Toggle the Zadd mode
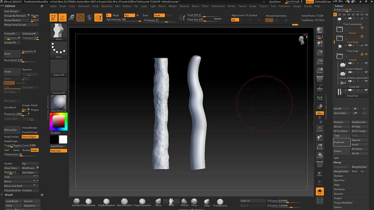Screen dimensions: 374x210 159,15
